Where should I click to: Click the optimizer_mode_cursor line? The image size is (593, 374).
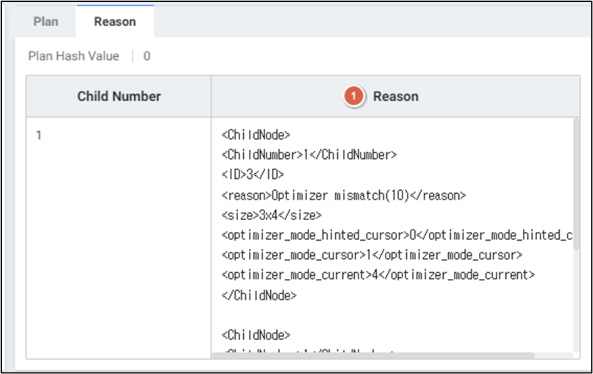point(372,255)
